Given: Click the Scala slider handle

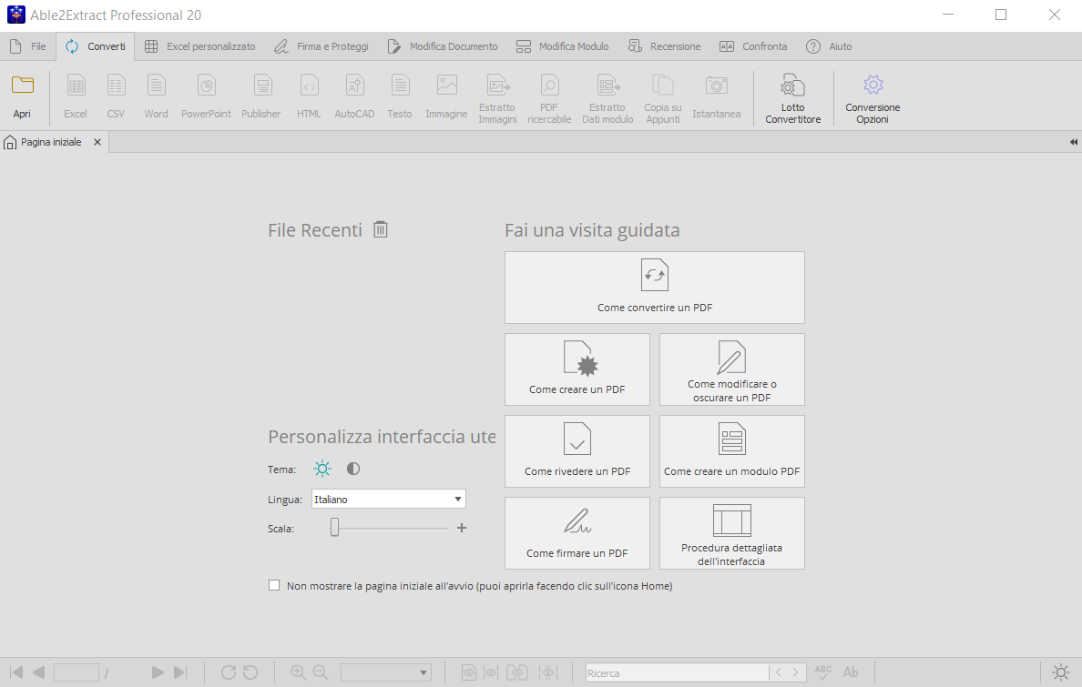Looking at the screenshot, I should [x=334, y=528].
